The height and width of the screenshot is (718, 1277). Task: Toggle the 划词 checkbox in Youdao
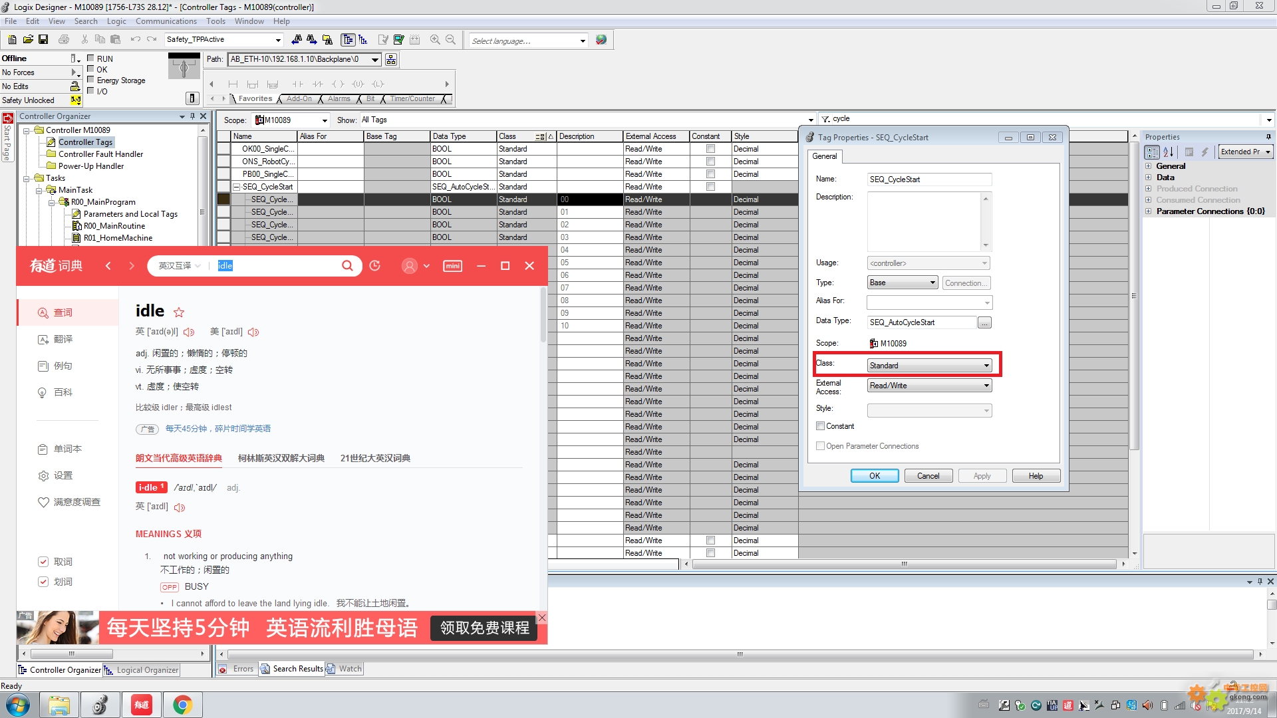point(43,582)
